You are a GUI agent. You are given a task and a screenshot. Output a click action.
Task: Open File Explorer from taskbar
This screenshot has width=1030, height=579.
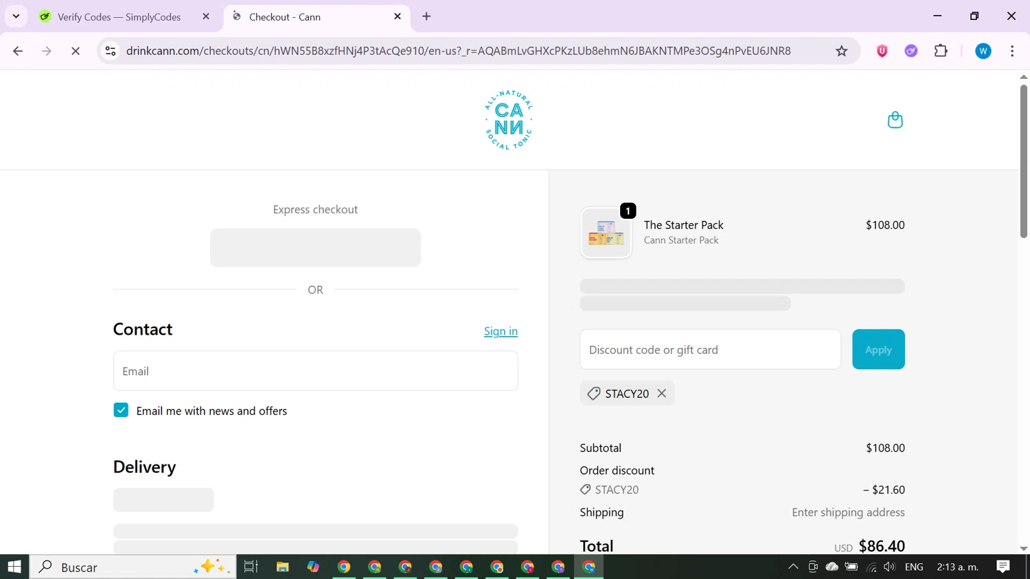coord(282,567)
